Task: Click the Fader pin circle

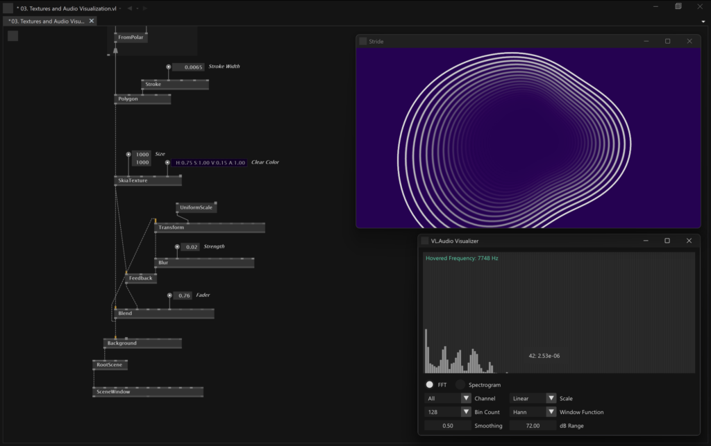Action: (x=169, y=295)
